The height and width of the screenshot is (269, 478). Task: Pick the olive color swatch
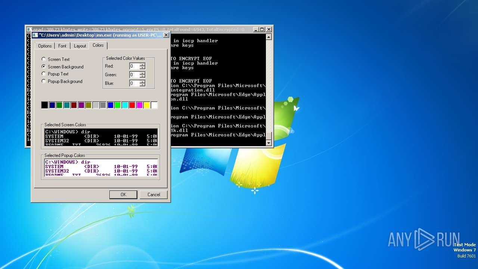pyautogui.click(x=89, y=105)
